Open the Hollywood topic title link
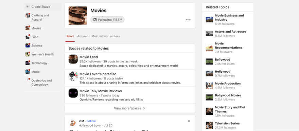Viewport: 299px width, 131px height. (x=223, y=71)
